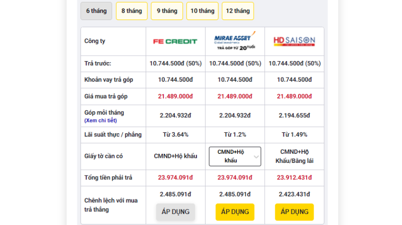Click FE CREDIT interest rate Từ 3.64%
This screenshot has height=225, width=402.
pyautogui.click(x=175, y=135)
